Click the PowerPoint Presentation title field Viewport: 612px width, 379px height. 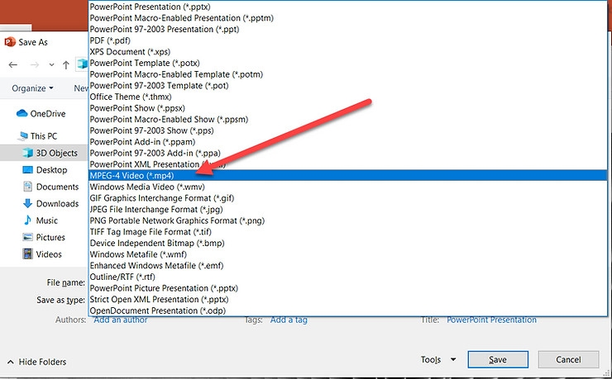pyautogui.click(x=491, y=320)
